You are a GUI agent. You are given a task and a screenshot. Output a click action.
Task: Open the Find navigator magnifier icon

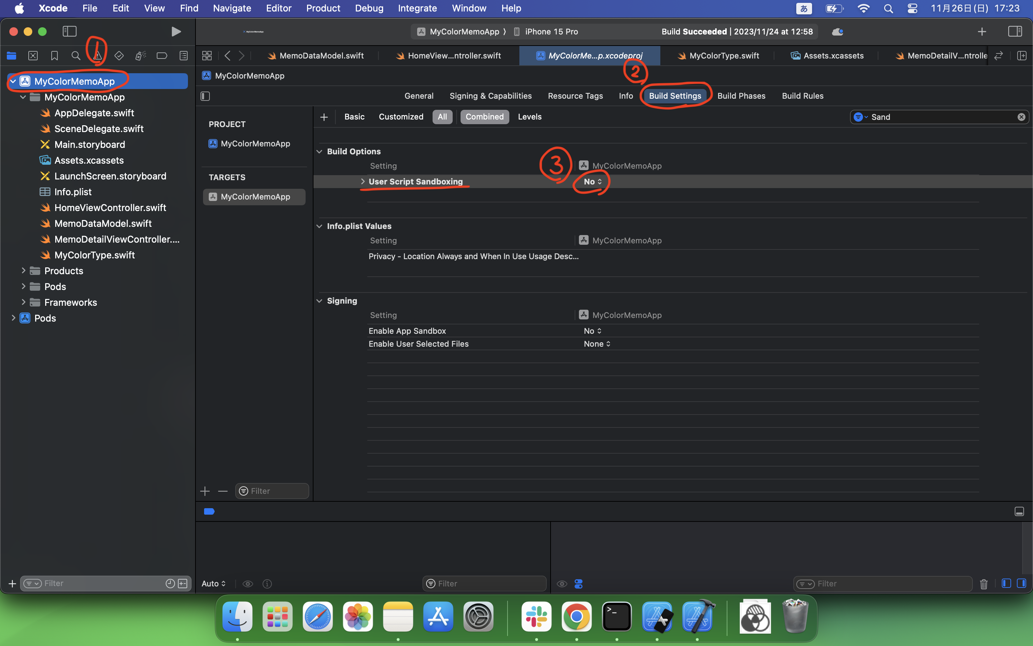pyautogui.click(x=76, y=56)
